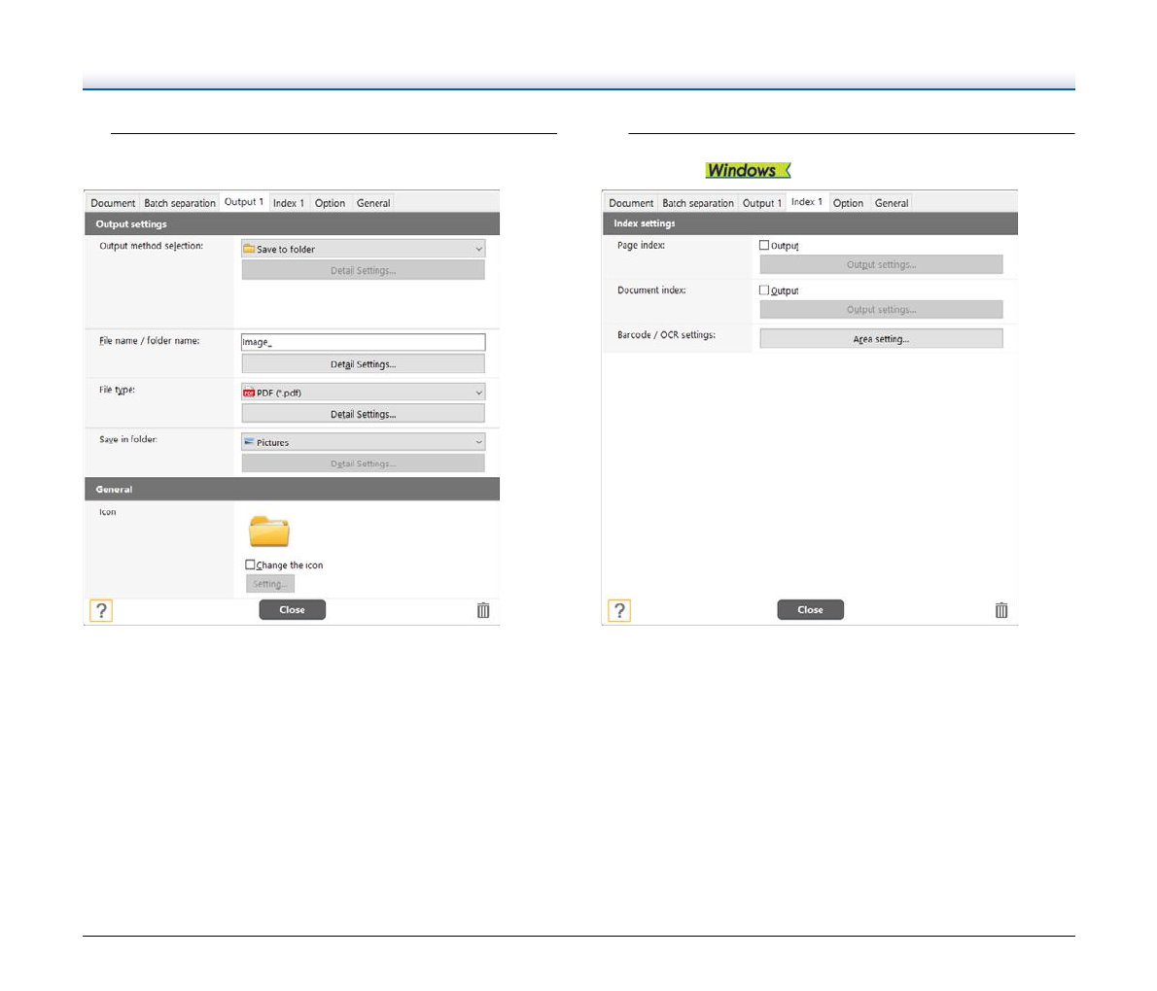1157x991 pixels.
Task: Select the General tab in left panel
Action: pyautogui.click(x=373, y=203)
